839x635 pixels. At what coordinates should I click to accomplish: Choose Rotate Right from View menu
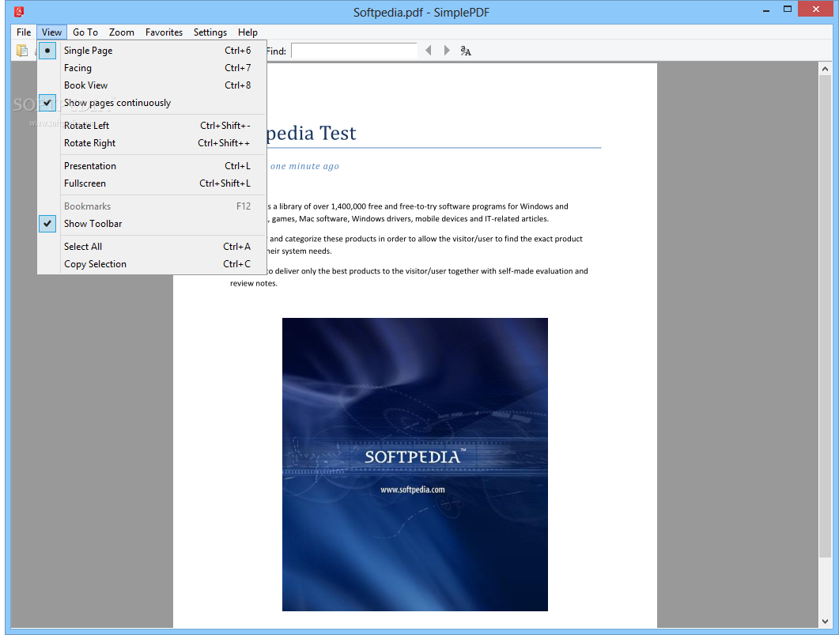click(152, 143)
